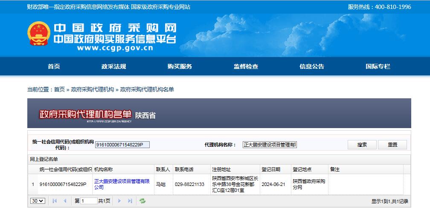Focus the 统一社会信用代码 input field
The image size is (430, 220).
(122, 145)
